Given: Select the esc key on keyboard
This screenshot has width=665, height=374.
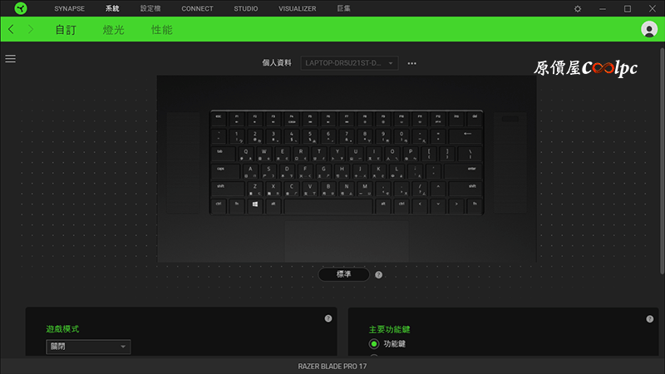Looking at the screenshot, I should coord(219,119).
